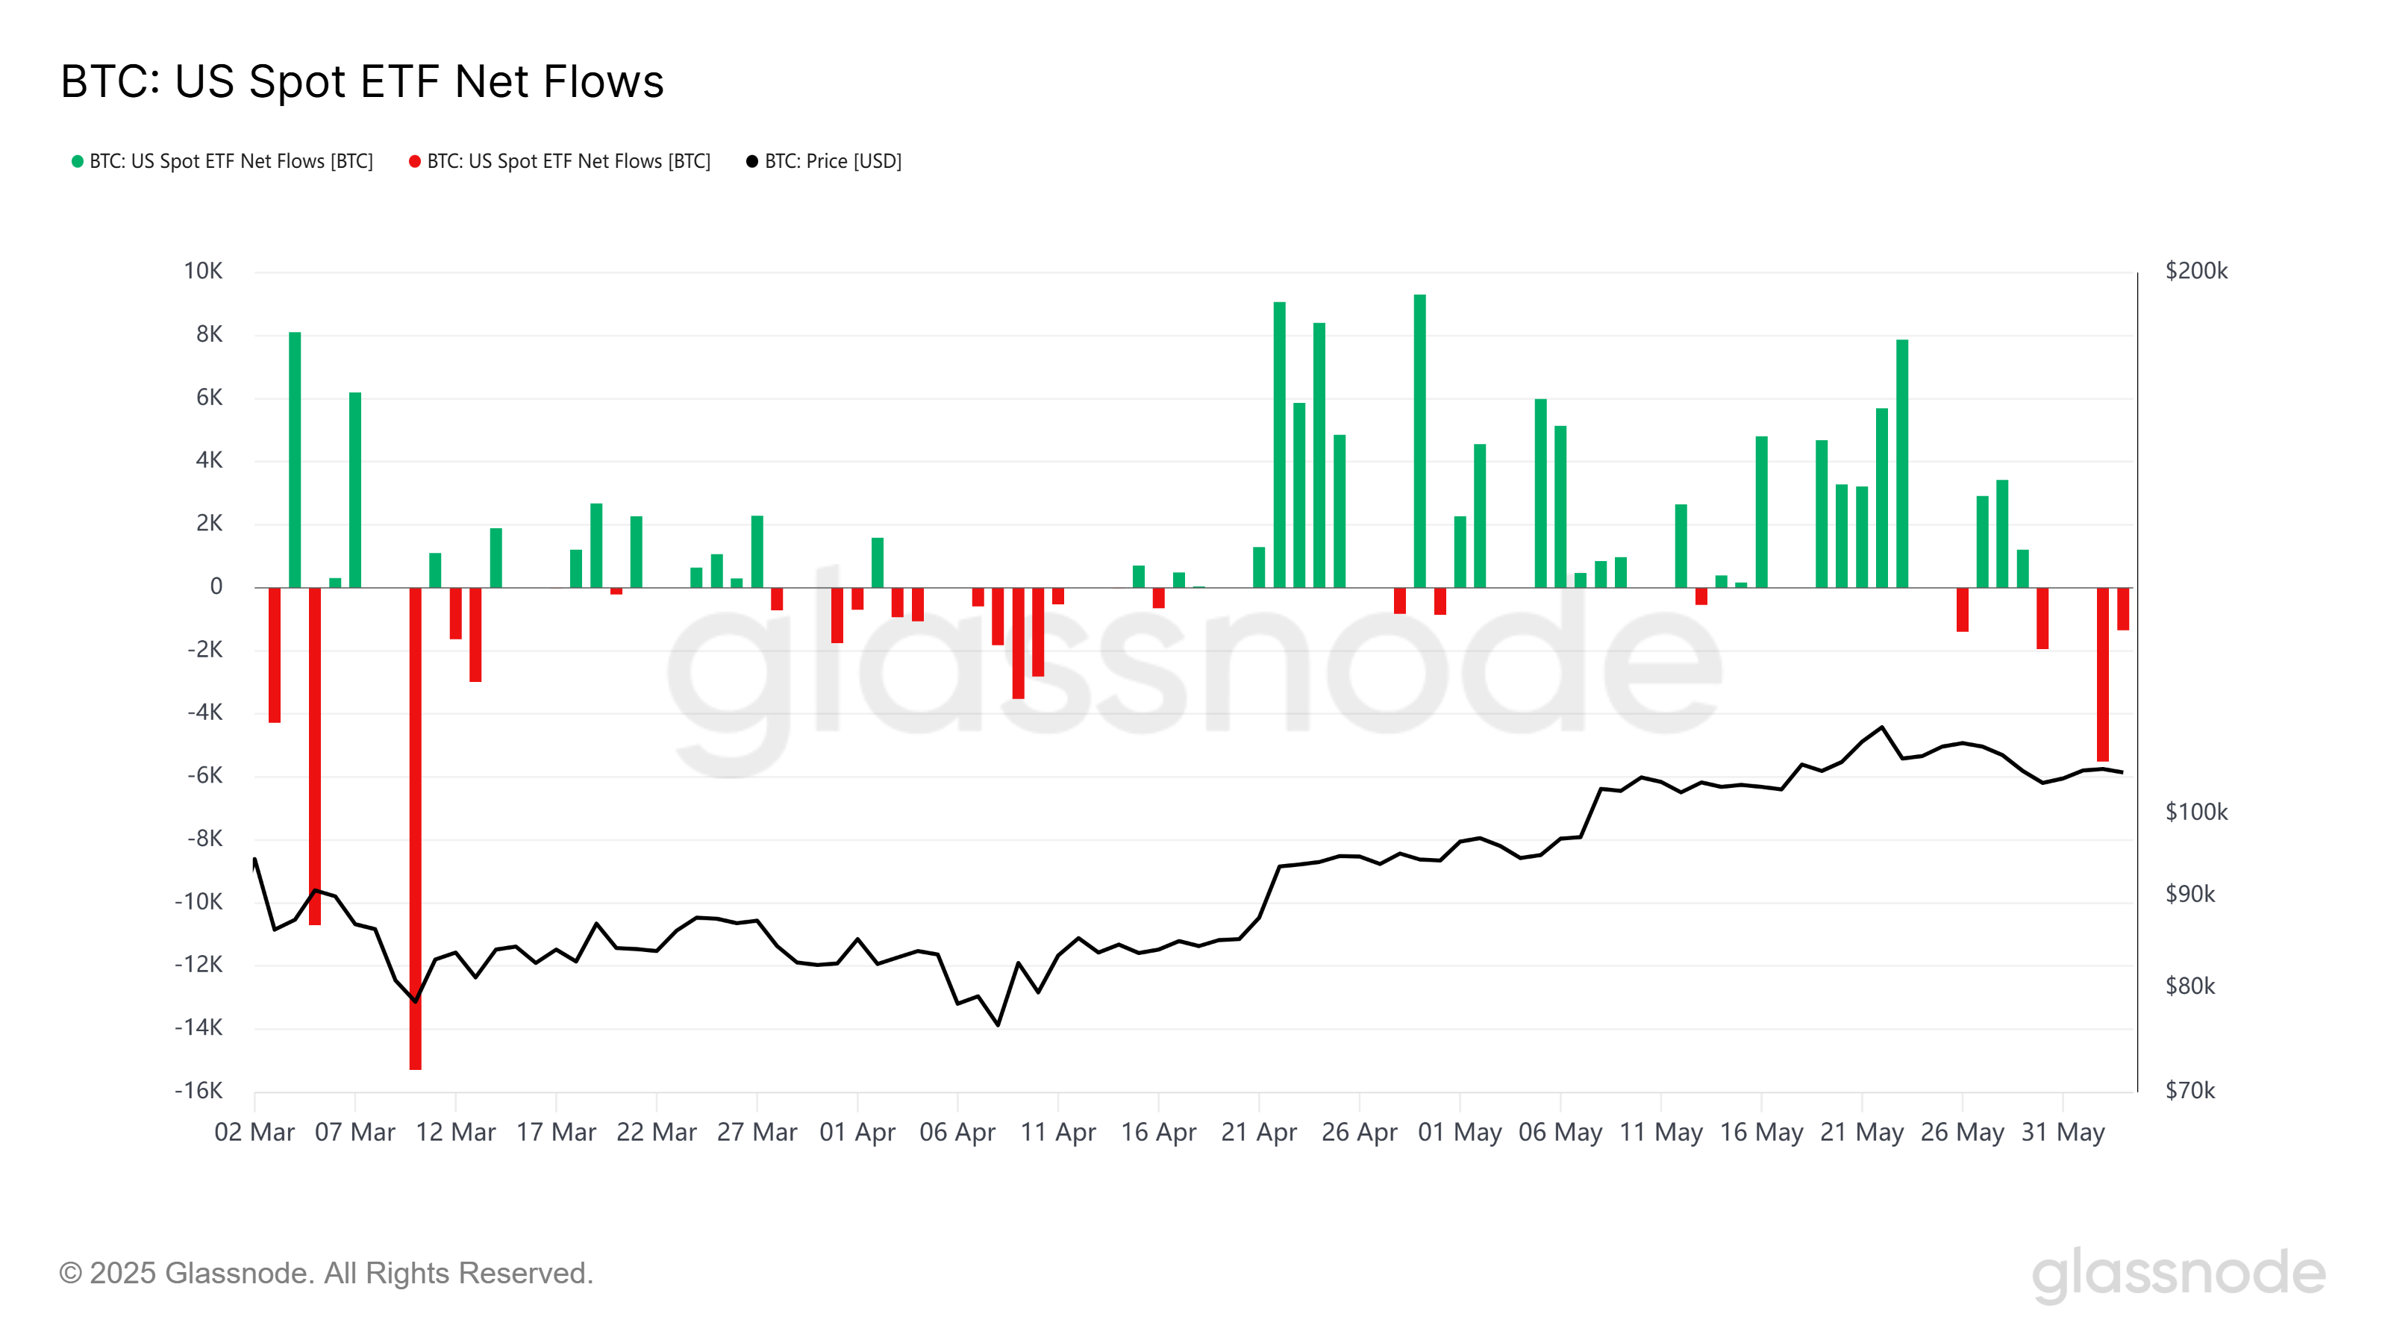Click the Glassnode copyright notice text
The image size is (2388, 1343).
click(325, 1273)
